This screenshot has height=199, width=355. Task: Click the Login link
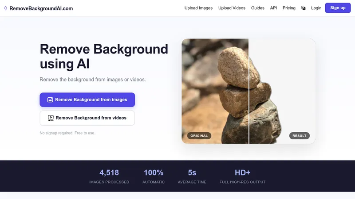[x=316, y=8]
